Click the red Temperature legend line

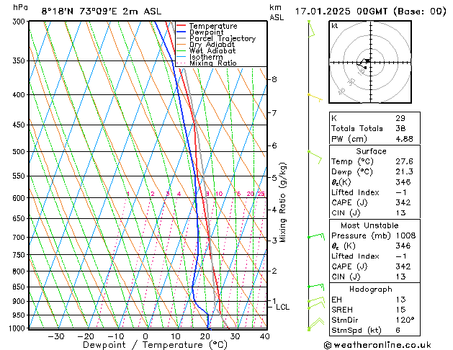(181, 25)
